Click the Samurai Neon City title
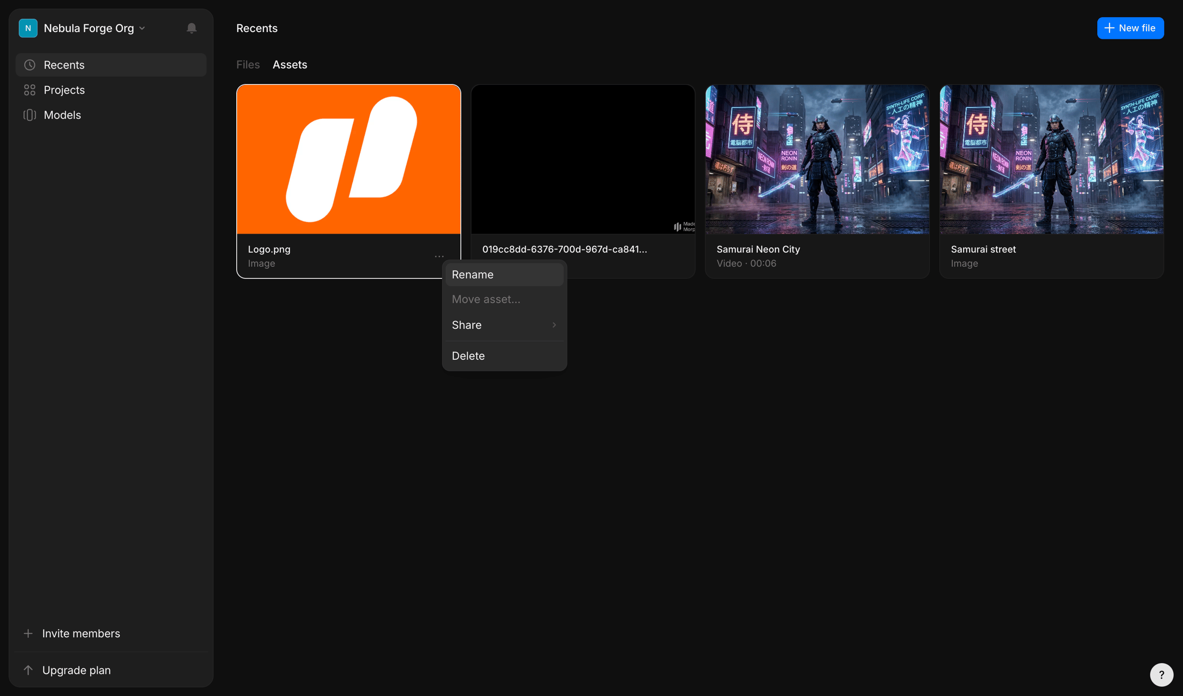1183x696 pixels. pos(758,249)
